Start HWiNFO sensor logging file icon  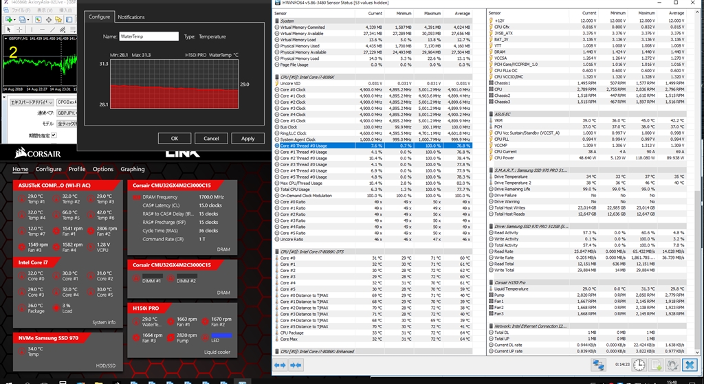click(x=656, y=365)
